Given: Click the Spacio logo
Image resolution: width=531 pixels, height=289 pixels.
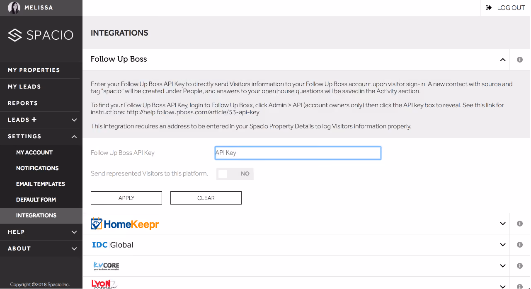Looking at the screenshot, I should [41, 35].
